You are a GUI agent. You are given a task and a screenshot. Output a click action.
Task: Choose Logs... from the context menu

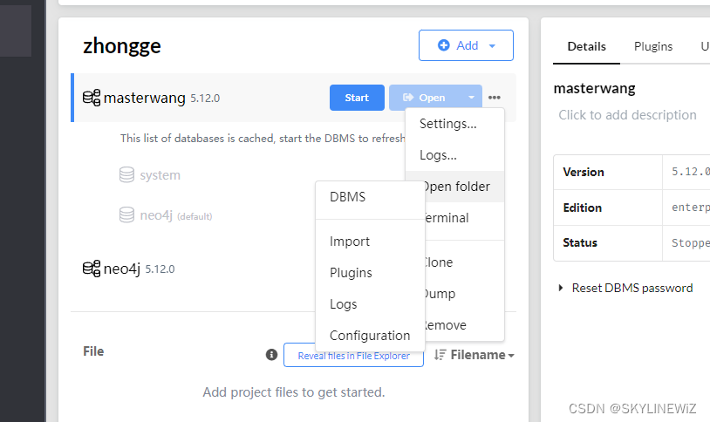(x=454, y=155)
